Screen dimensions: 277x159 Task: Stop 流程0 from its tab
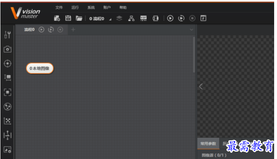tap(60, 29)
